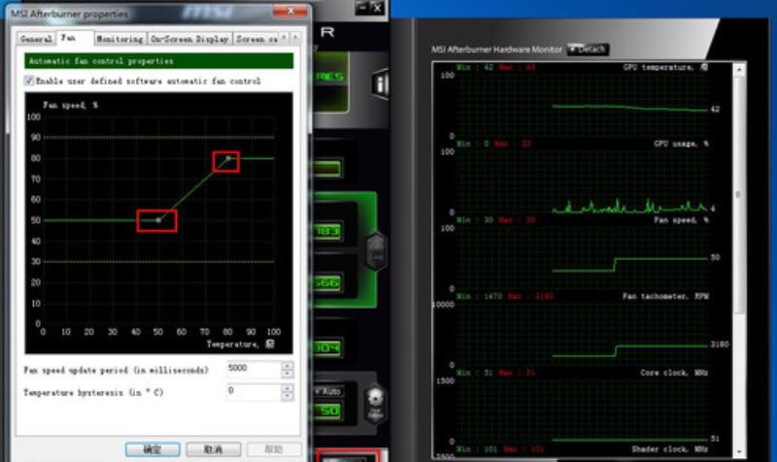Open the On-Screen Display tab
The width and height of the screenshot is (777, 462).
pos(189,39)
